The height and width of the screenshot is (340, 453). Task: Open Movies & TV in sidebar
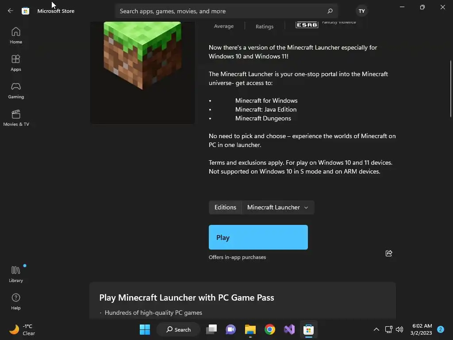tap(16, 118)
